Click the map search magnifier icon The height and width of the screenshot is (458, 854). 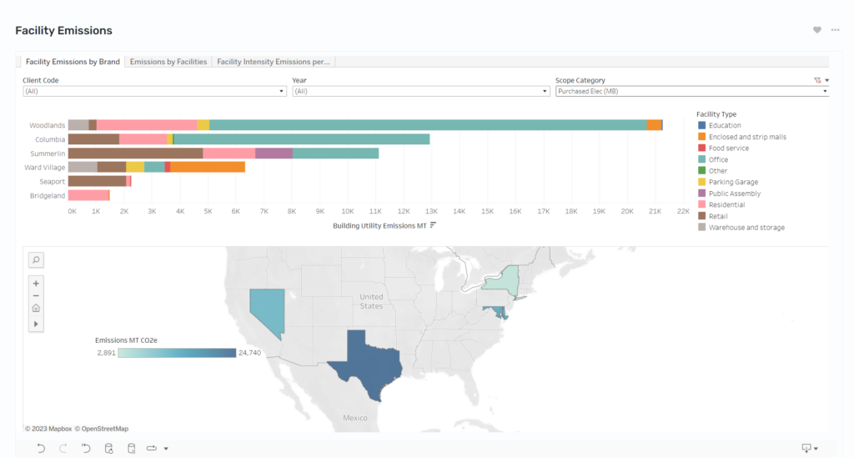click(36, 259)
